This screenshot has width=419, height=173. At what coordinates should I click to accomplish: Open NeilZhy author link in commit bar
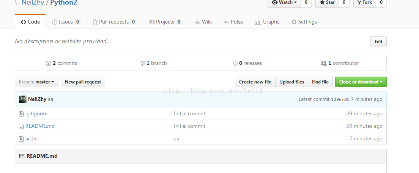pos(37,99)
